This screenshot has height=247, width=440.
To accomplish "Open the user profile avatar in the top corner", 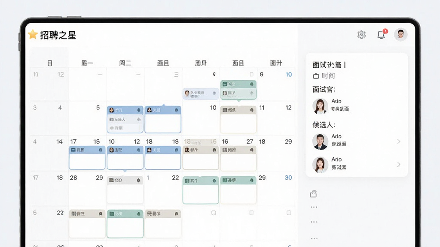I will tap(401, 34).
